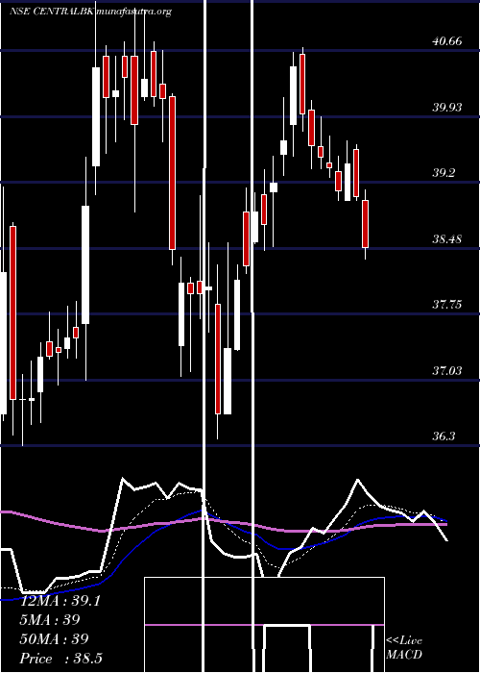Viewport: 480px width, 673px height.
Task: Select the 37.75 price axis label
Action: (447, 305)
